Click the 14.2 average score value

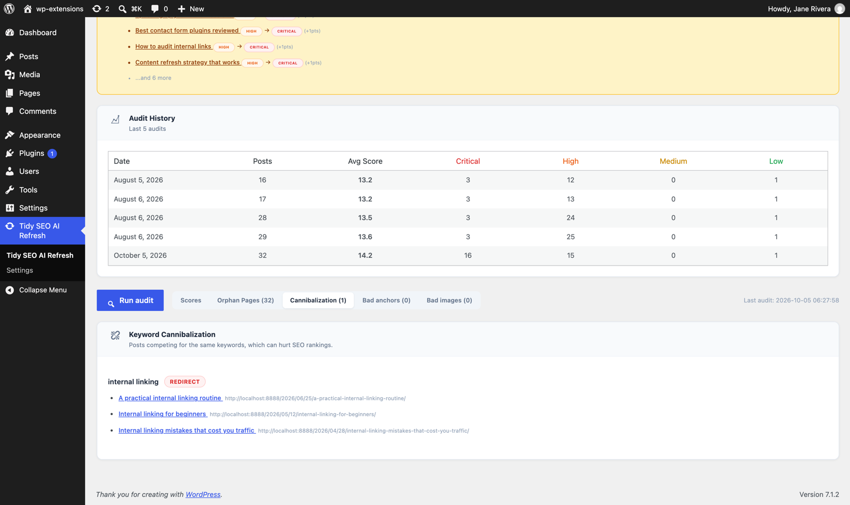[365, 255]
